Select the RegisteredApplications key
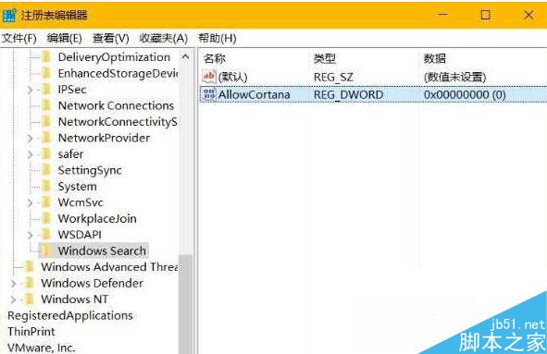547x354 pixels. [70, 315]
